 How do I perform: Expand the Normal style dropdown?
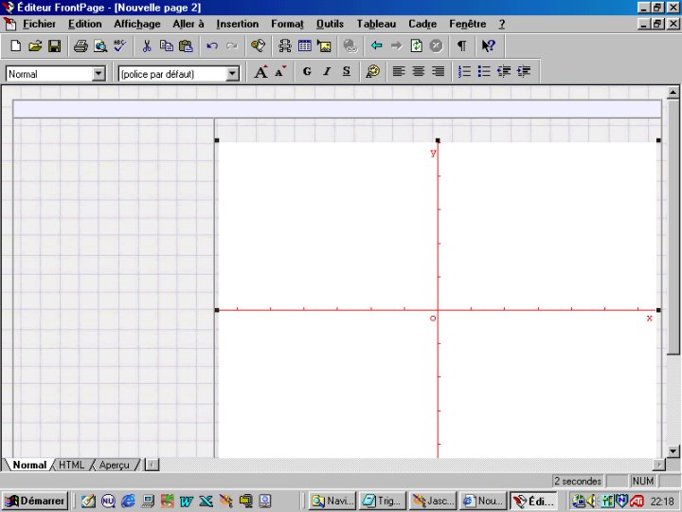pyautogui.click(x=99, y=74)
